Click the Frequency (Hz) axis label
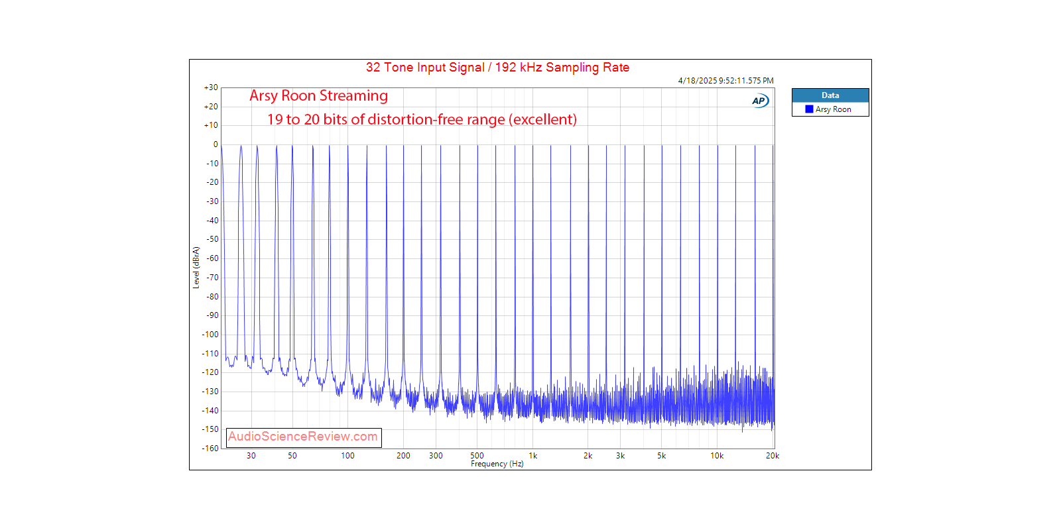 pyautogui.click(x=497, y=464)
